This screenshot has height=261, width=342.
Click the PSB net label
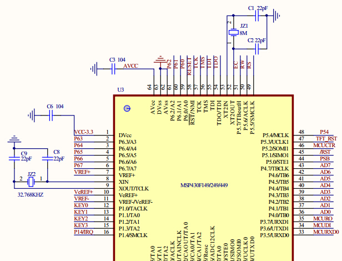coord(325,159)
